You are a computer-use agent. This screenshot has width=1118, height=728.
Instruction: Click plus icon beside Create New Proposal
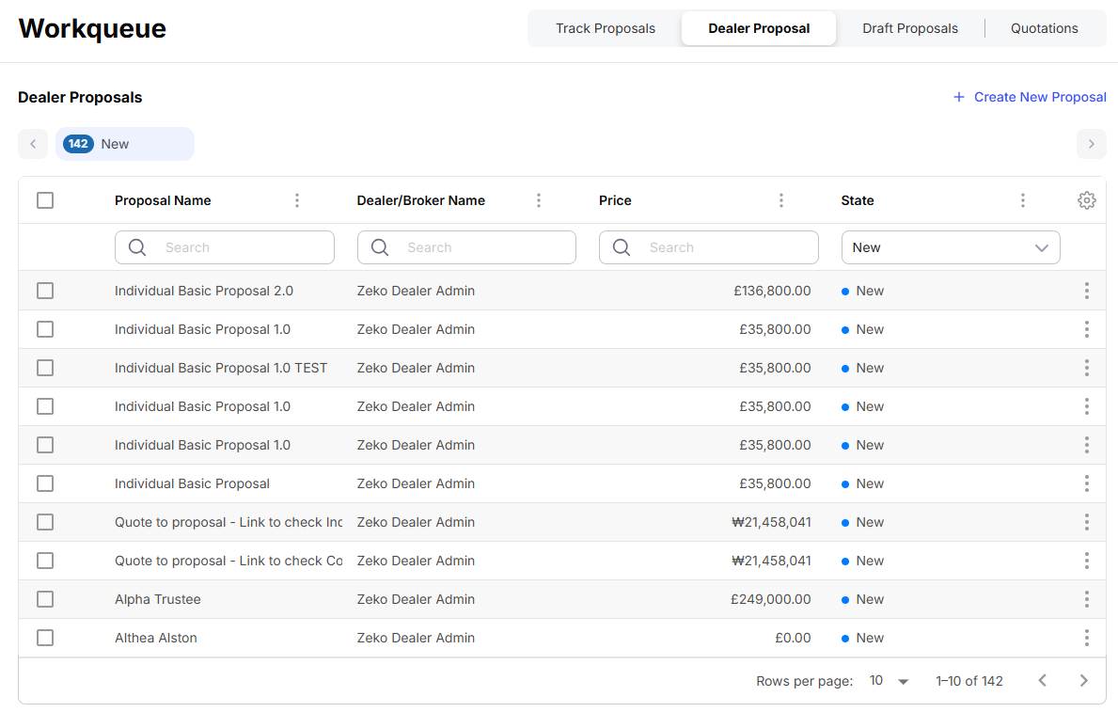coord(959,97)
